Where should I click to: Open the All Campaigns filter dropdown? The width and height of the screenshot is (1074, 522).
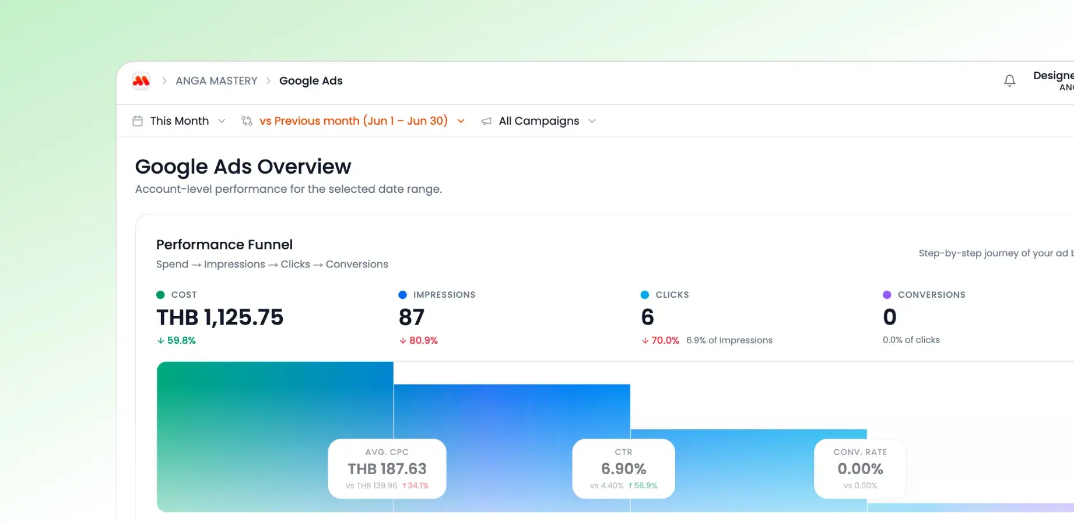(x=539, y=121)
